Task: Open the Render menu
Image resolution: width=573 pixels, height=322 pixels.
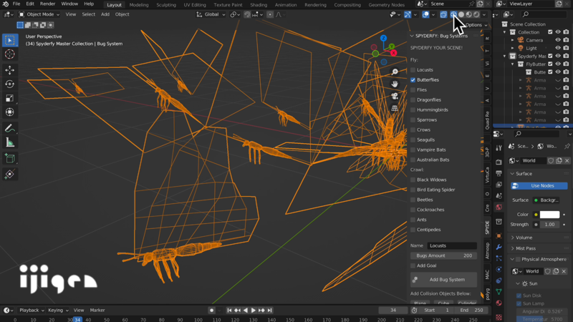Action: [47, 4]
